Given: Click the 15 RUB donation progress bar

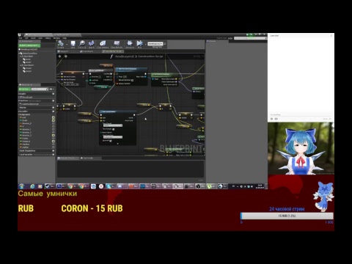Looking at the screenshot, I should tap(287, 216).
